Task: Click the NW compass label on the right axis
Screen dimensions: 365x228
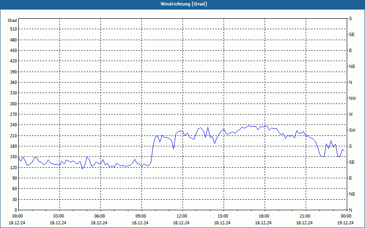Action: [352, 98]
